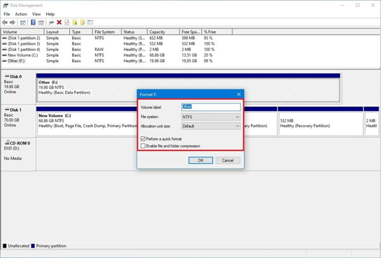Viewport: 381px width, 258px height.
Task: Cancel the Format F: dialog
Action: (228, 161)
